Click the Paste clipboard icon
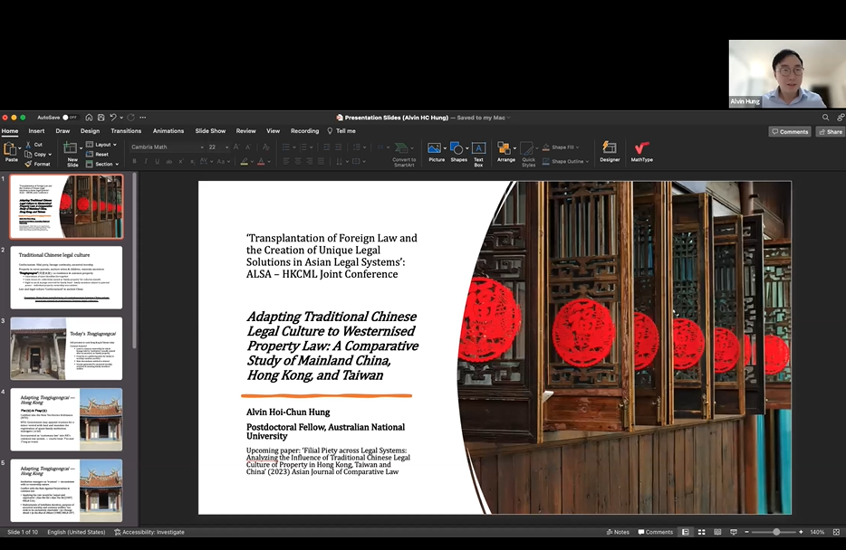The height and width of the screenshot is (550, 846). point(11,151)
